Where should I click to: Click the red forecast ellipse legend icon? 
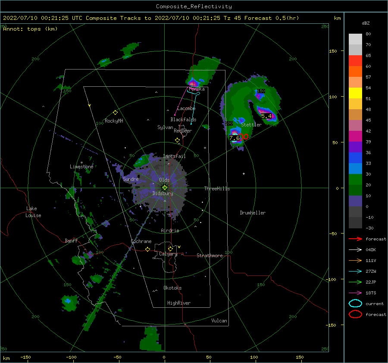coord(355,314)
